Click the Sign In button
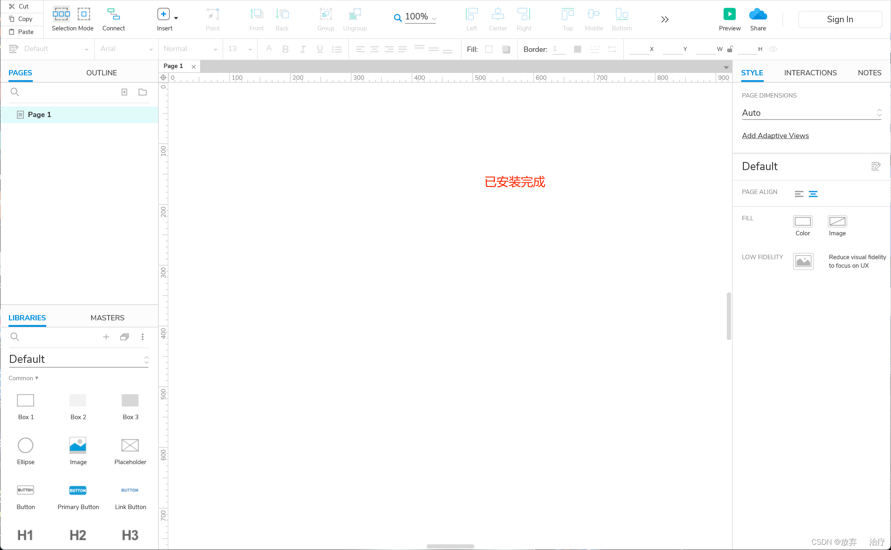Viewport: 891px width, 550px height. click(840, 19)
